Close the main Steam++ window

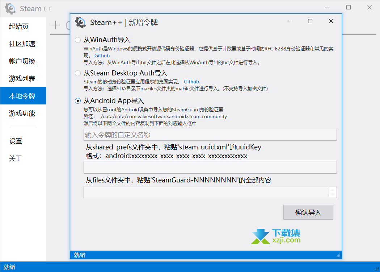(x=370, y=7)
